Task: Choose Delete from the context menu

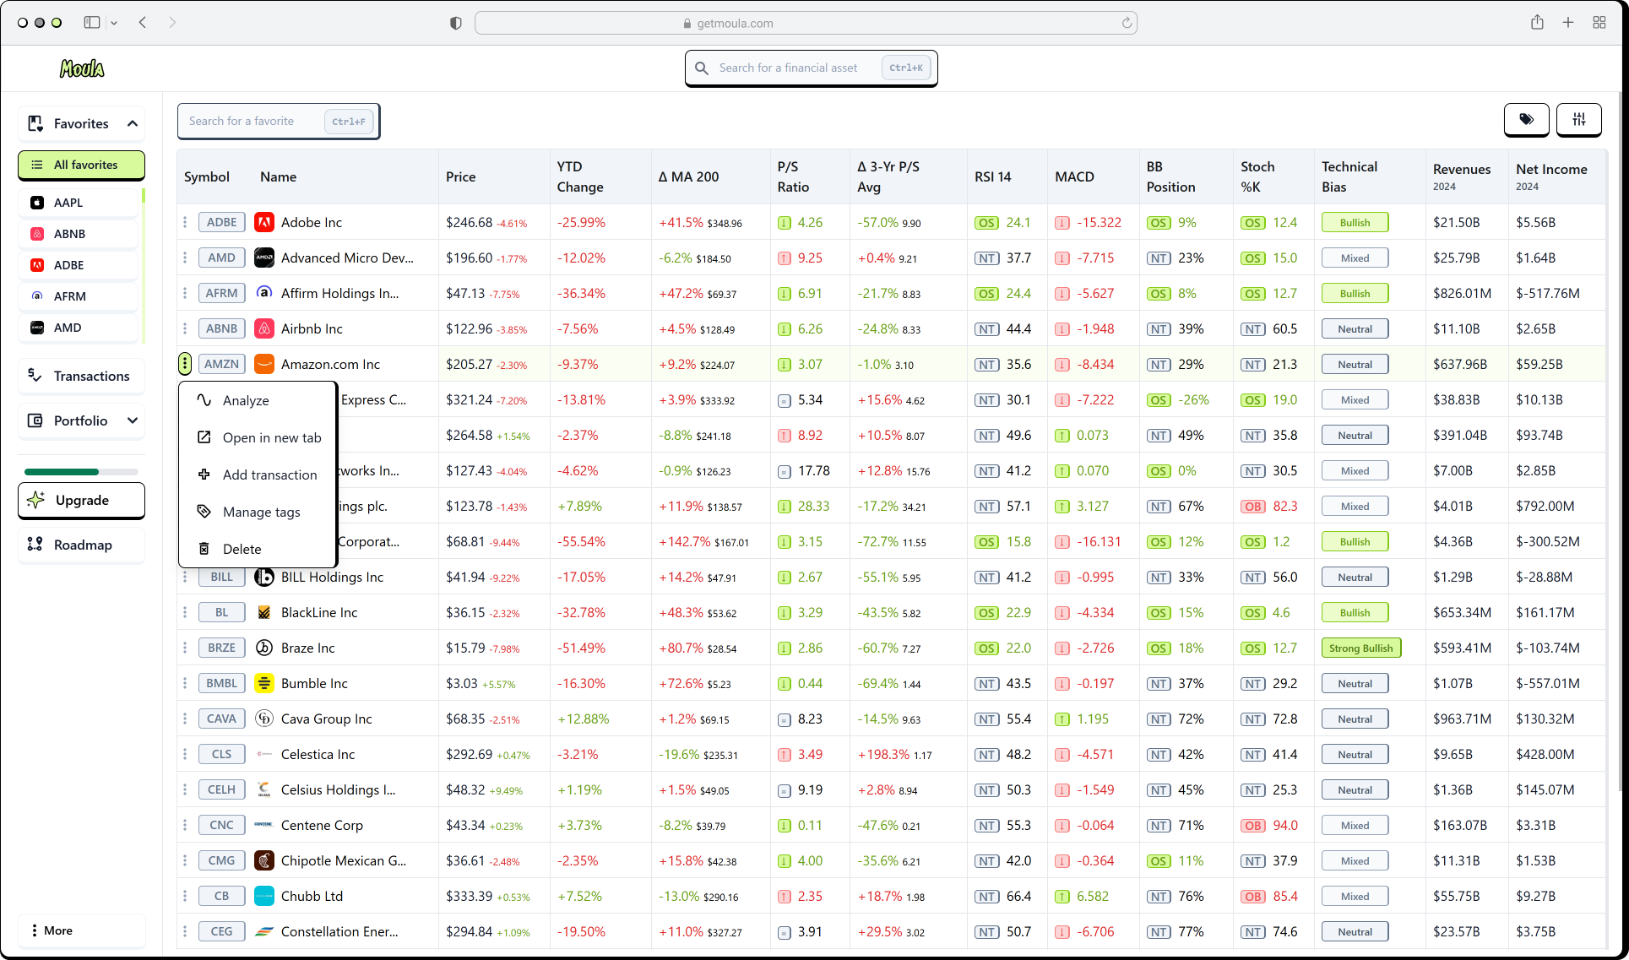Action: click(258, 549)
